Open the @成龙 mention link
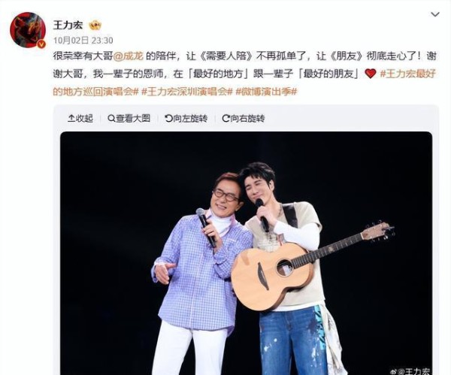The image size is (451, 375). pyautogui.click(x=129, y=56)
